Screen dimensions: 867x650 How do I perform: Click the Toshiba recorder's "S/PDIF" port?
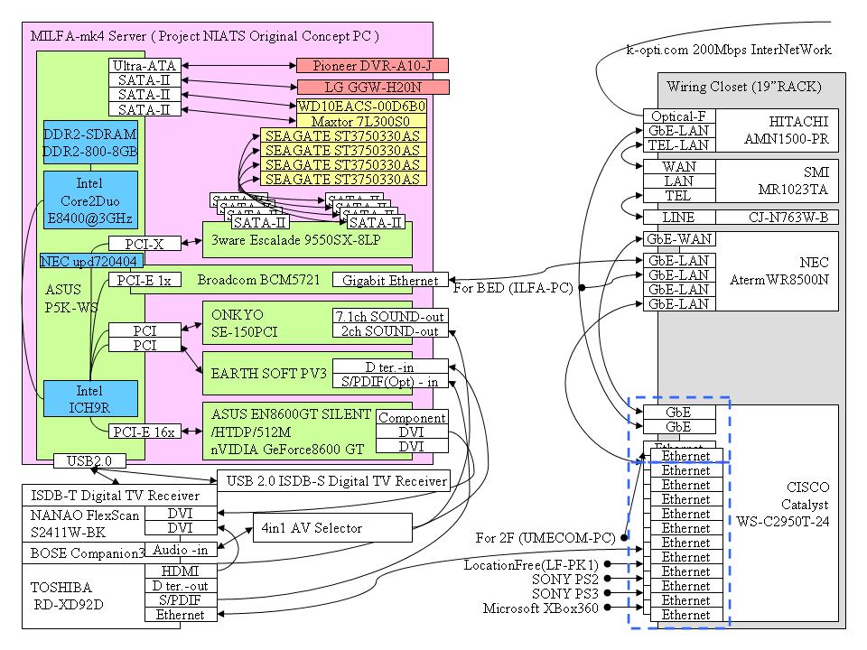click(x=181, y=599)
